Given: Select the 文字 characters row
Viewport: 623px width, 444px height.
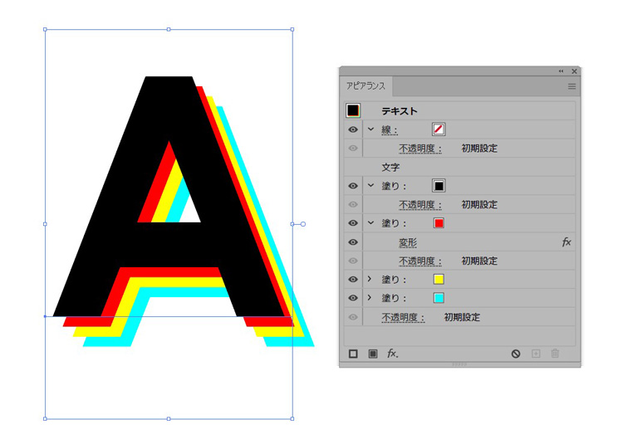Looking at the screenshot, I should (459, 167).
